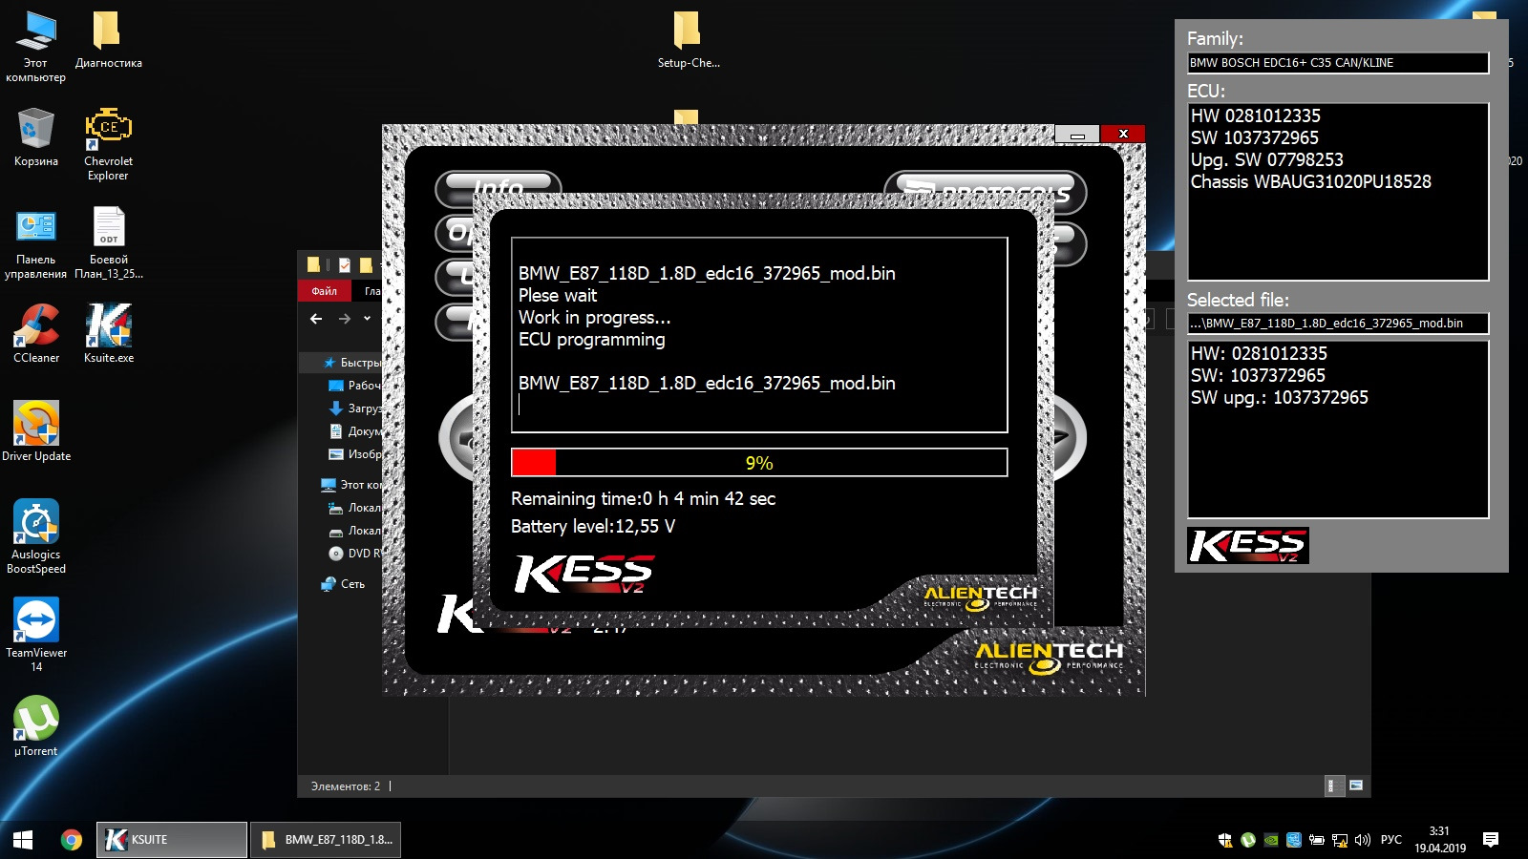Launch µTorrent from the desktop
The width and height of the screenshot is (1528, 859).
tap(35, 726)
